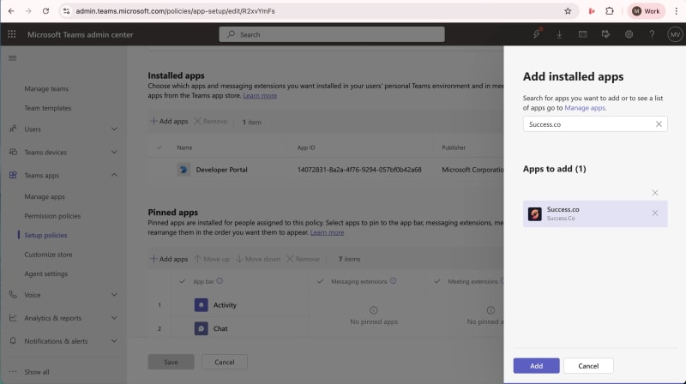Click Add apps under Installed apps
The width and height of the screenshot is (686, 384).
[169, 121]
